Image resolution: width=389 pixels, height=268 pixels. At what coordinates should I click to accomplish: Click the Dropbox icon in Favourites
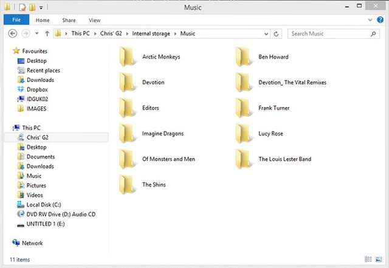[21, 89]
